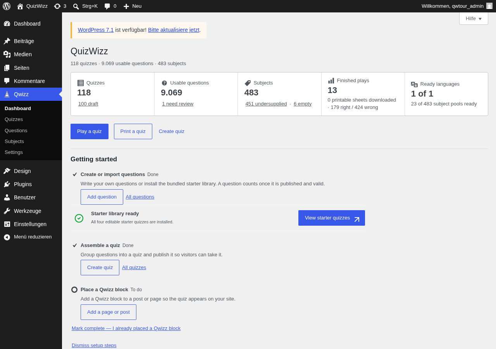
Task: Click the Seiten pages icon
Action: pos(7,68)
